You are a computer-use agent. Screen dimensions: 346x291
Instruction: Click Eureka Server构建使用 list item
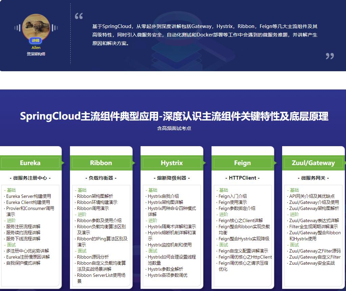point(28,196)
